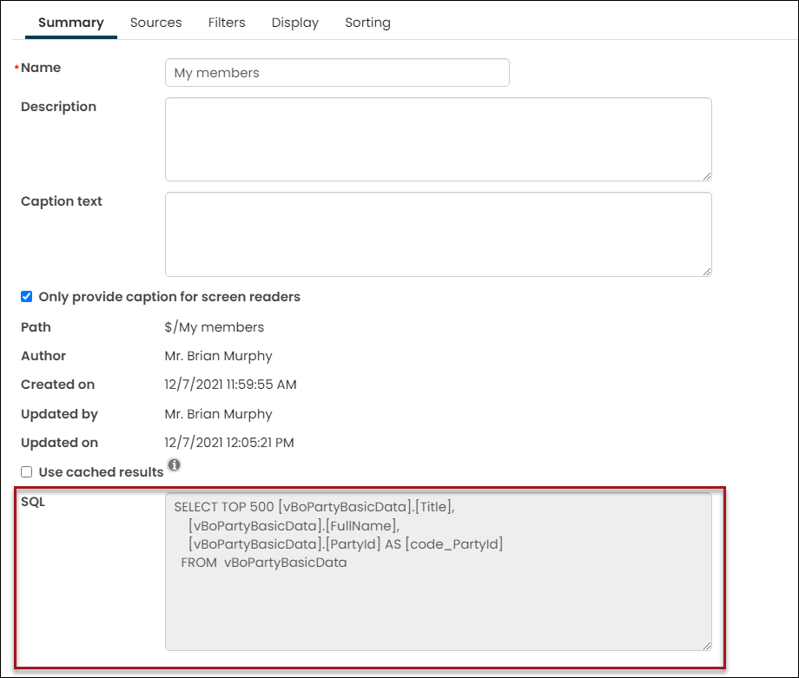Enable the Use cached results checkbox
This screenshot has height=678, width=799.
click(27, 472)
